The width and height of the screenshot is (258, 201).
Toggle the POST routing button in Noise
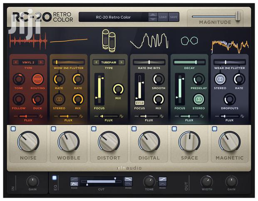(38, 79)
